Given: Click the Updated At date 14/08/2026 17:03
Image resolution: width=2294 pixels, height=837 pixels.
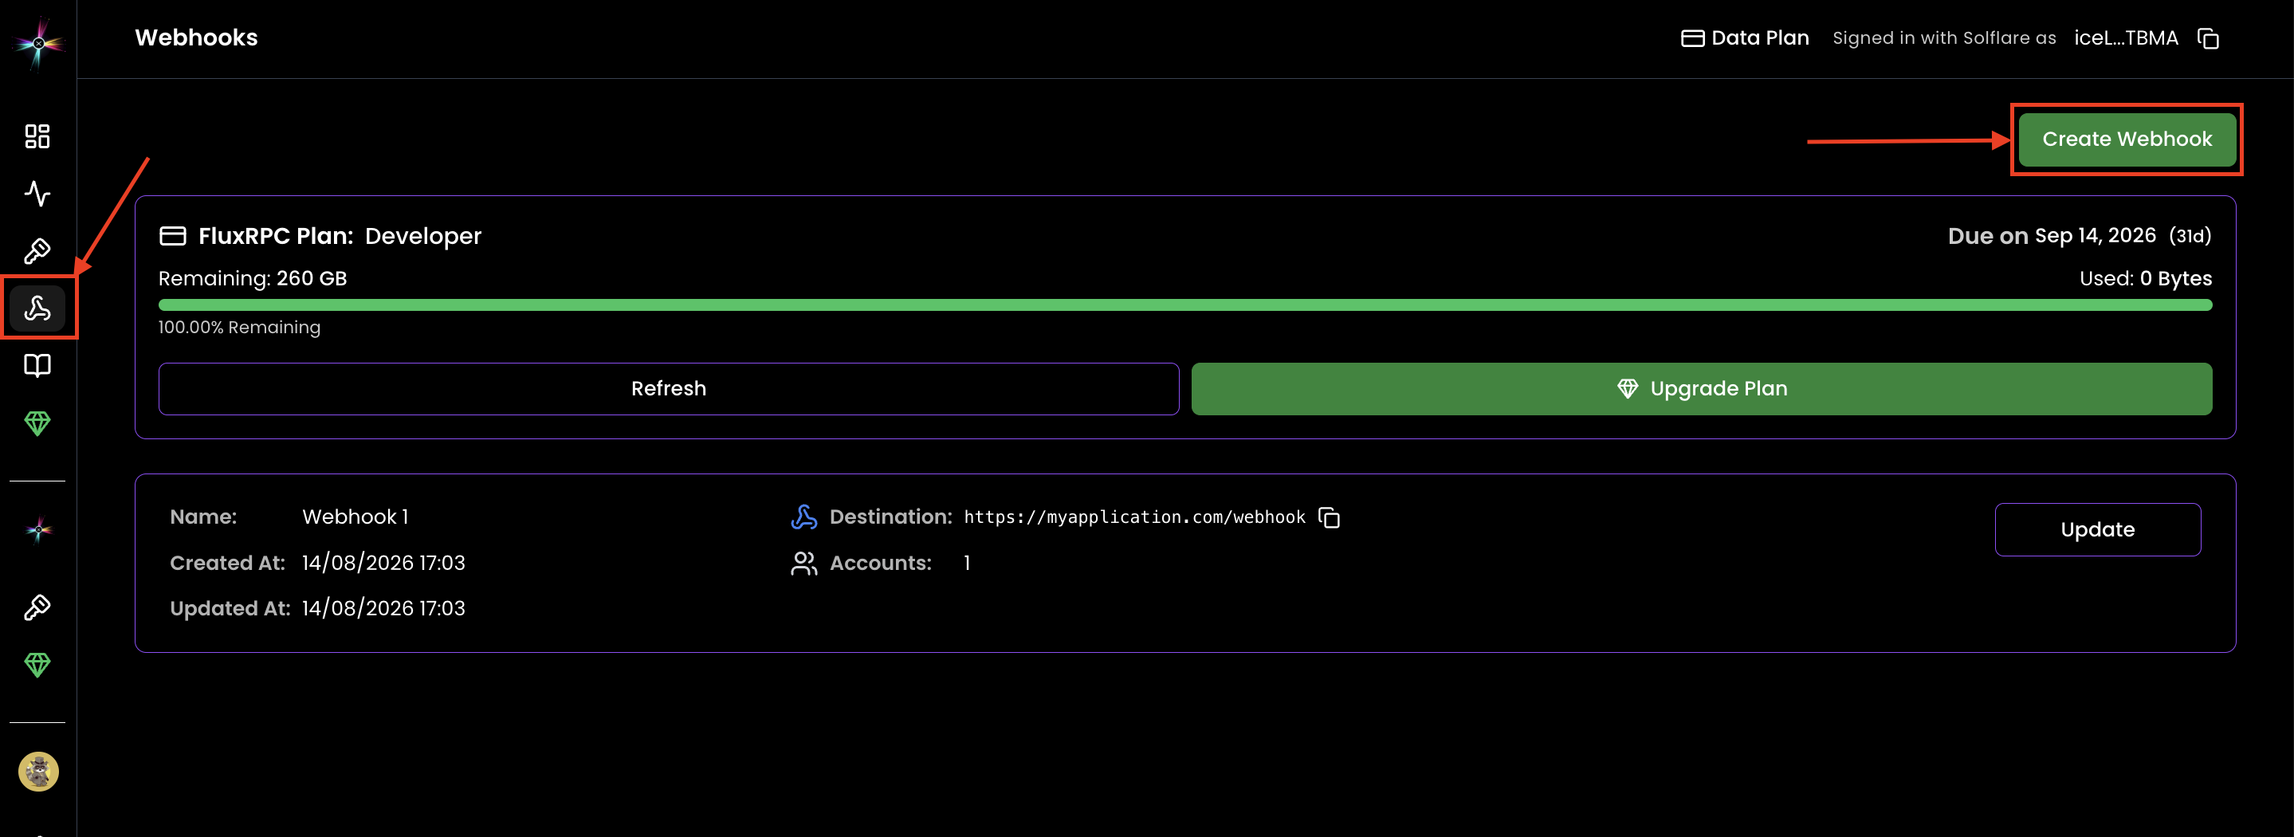Looking at the screenshot, I should click(383, 608).
